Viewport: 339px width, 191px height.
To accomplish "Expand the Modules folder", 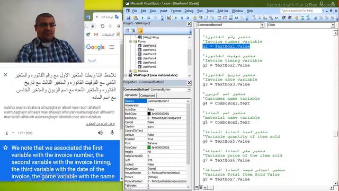I will point(131,71).
